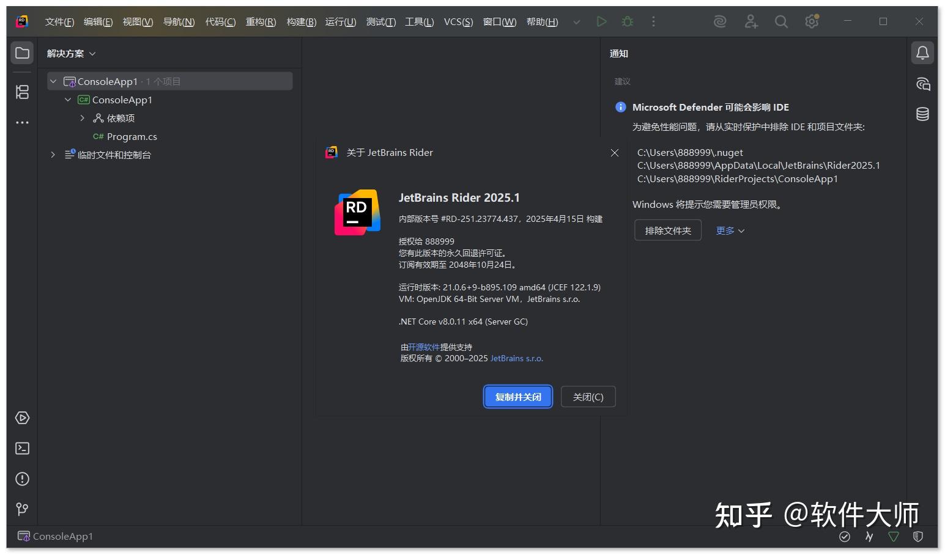Open the 解决方案 view switcher chevron
The image size is (945, 555).
pyautogui.click(x=92, y=53)
